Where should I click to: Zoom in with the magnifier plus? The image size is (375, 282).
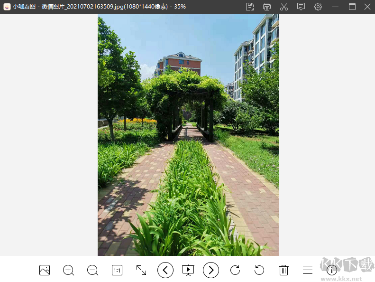coord(69,270)
